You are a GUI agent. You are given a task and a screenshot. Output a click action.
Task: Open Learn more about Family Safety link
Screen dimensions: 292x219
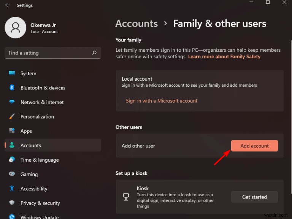(x=224, y=57)
